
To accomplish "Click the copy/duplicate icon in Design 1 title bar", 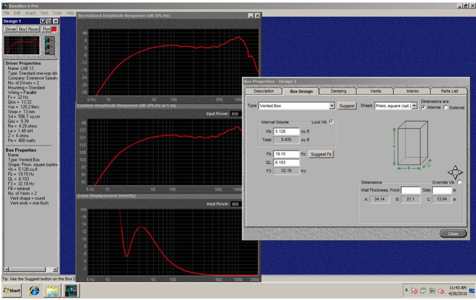I will (48, 21).
